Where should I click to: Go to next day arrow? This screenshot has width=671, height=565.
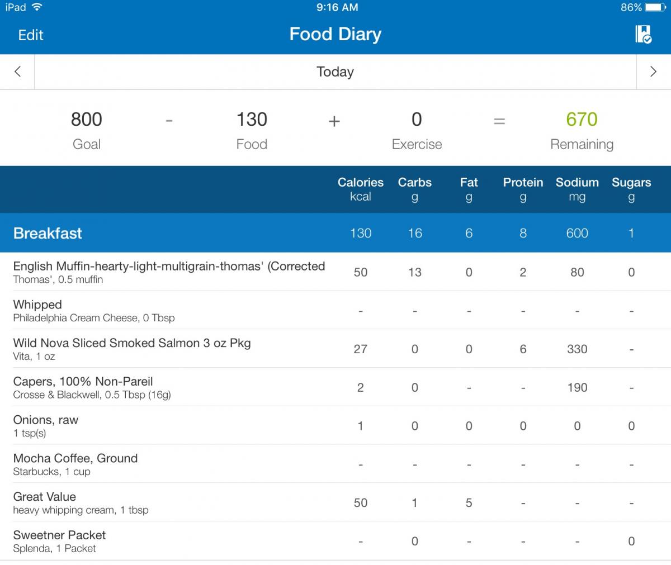pos(653,72)
